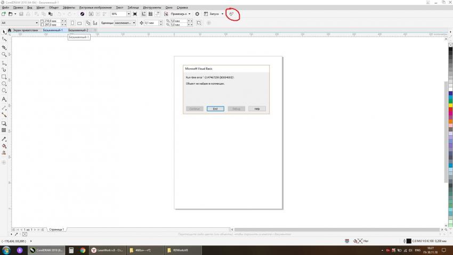
Task: Open the Options gear icon in toolbar
Action: click(x=197, y=14)
